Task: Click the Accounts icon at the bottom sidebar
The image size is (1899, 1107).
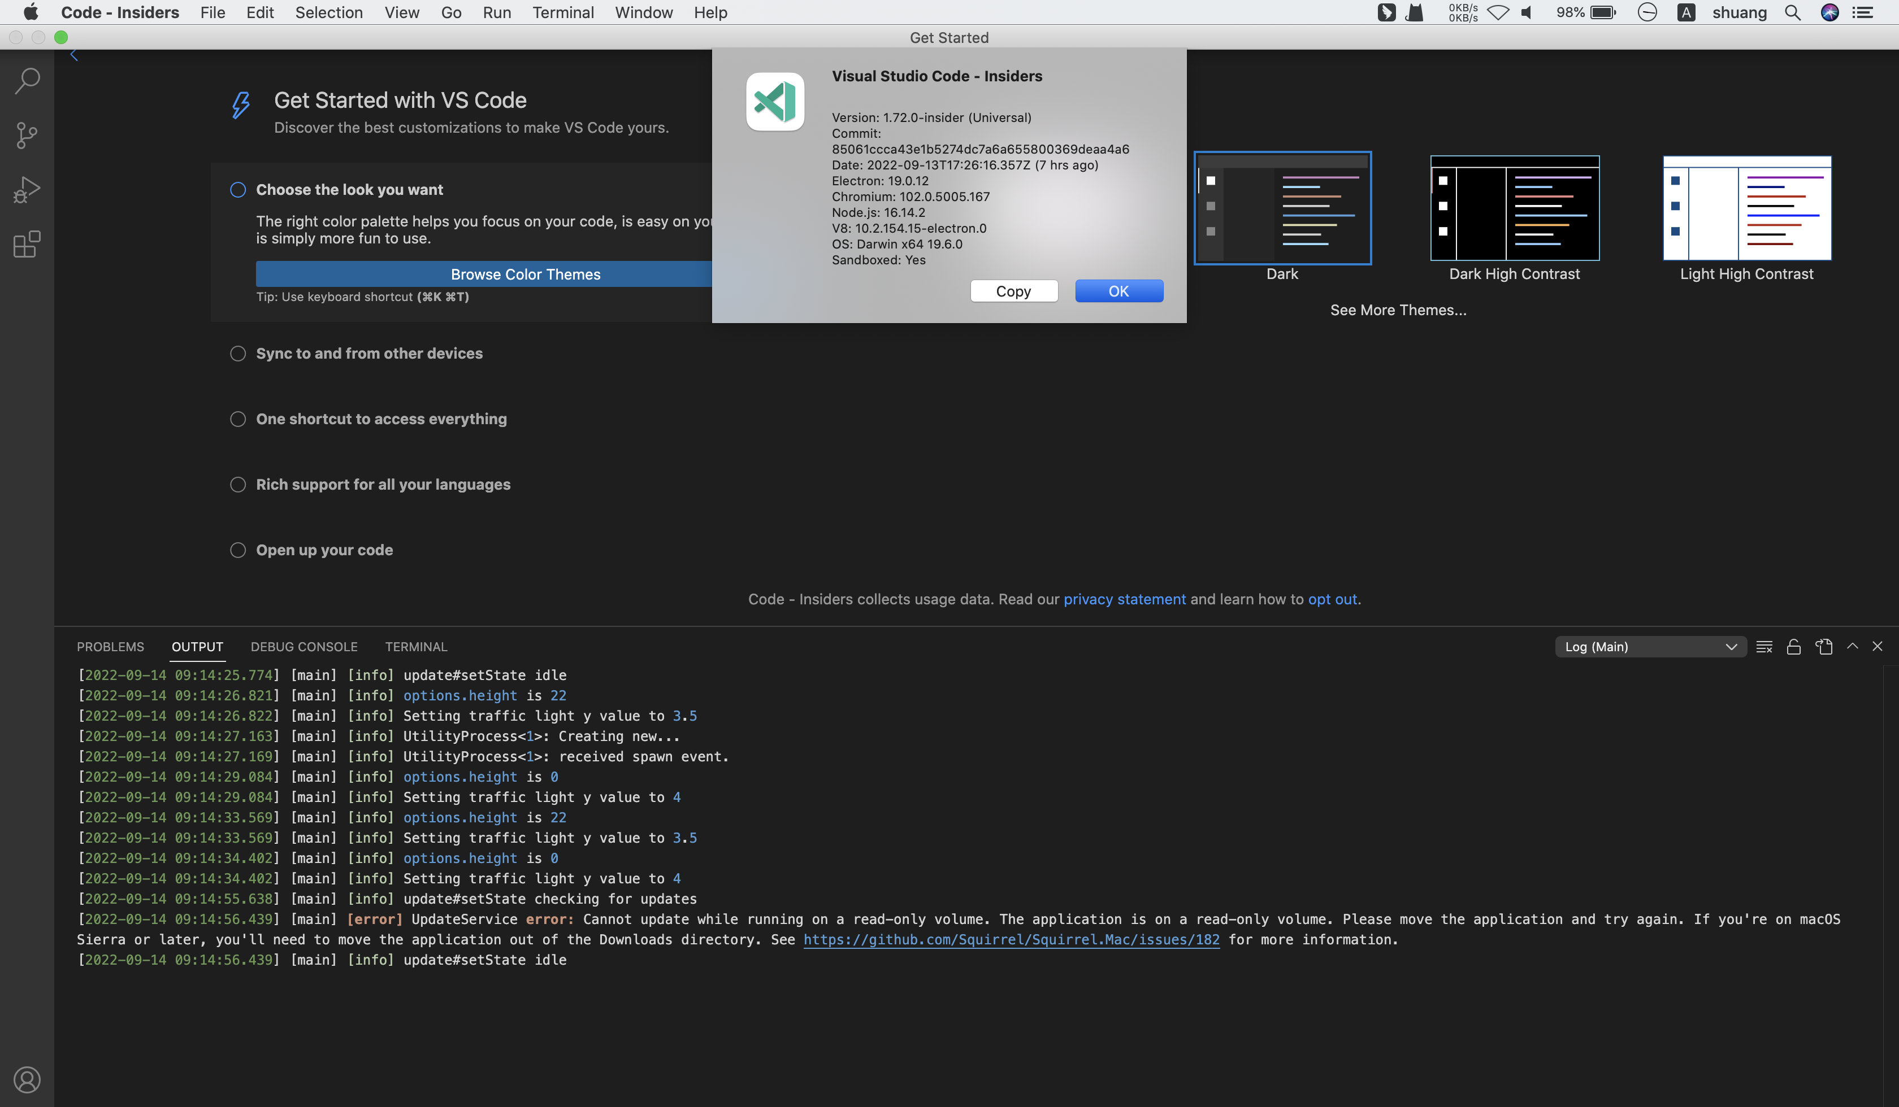Action: 27,1079
